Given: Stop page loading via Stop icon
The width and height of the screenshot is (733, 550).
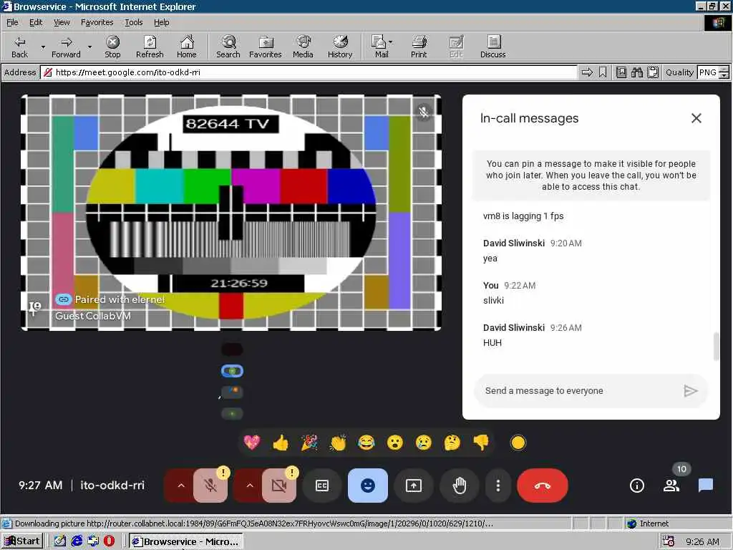Looking at the screenshot, I should pos(112,47).
